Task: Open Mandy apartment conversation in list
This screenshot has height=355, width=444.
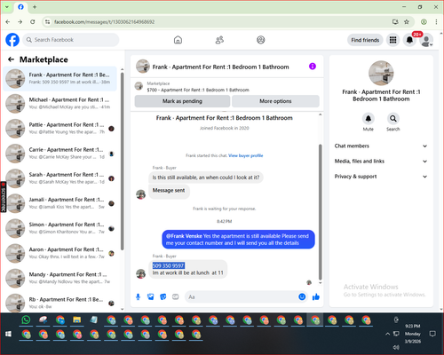Action: point(60,278)
